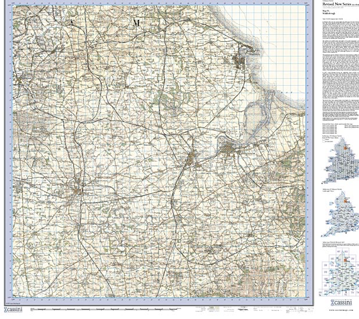Screen dimensions: 359x319
Task: Click the Middlesbrough urban area on map
Action: click(x=230, y=153)
